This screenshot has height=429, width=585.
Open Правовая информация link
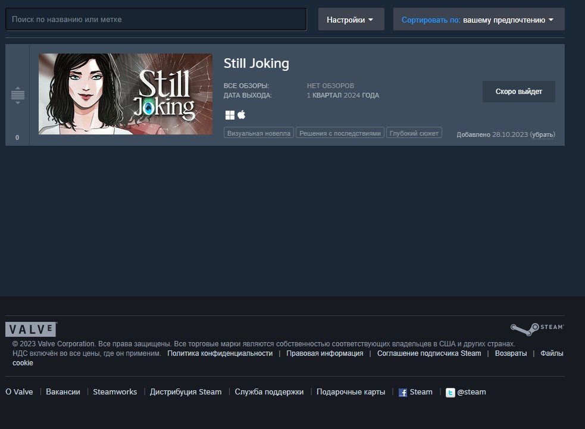click(x=324, y=353)
